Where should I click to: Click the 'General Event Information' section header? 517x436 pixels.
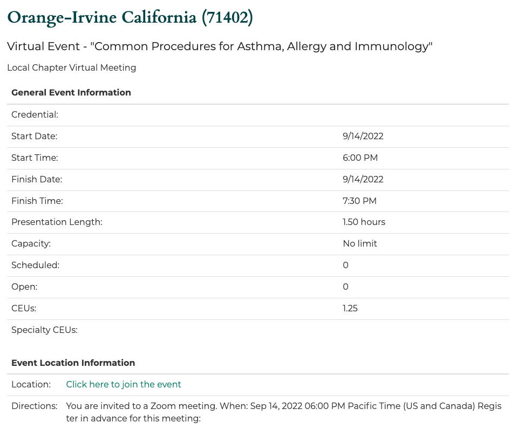(x=71, y=93)
